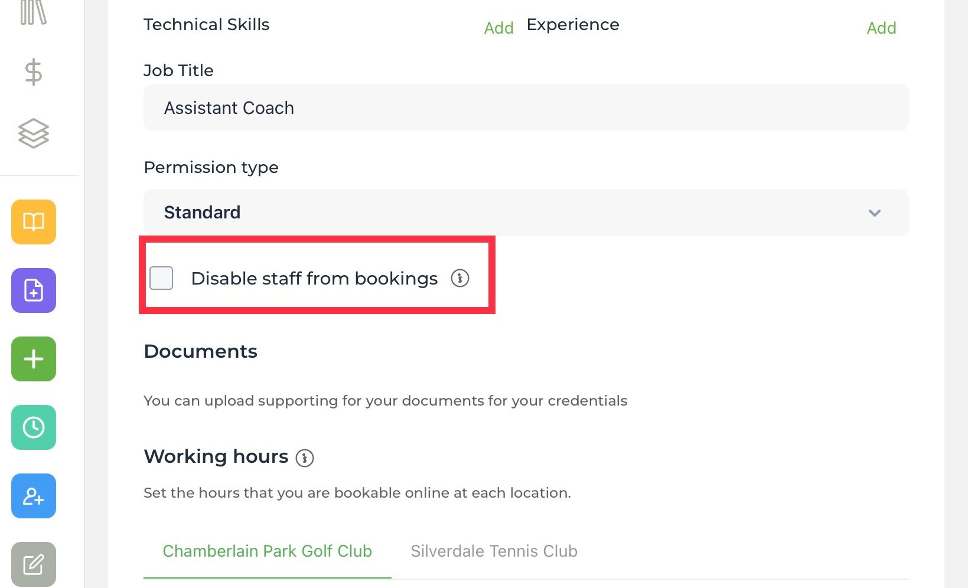Click the dollar sign icon in sidebar
Viewport: 968px width, 588px height.
[x=33, y=72]
